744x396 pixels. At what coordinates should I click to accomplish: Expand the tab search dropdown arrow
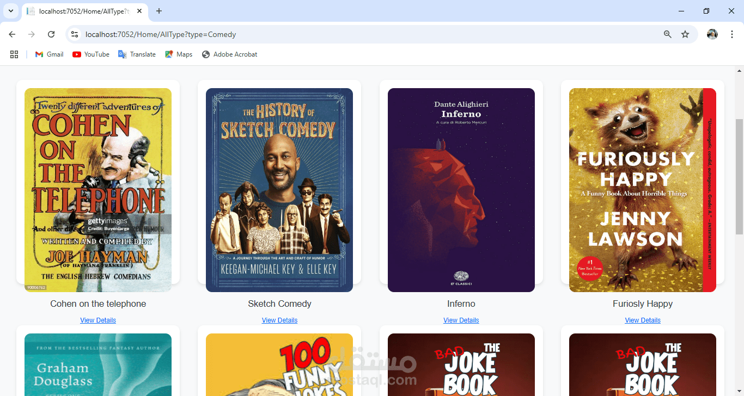tap(10, 11)
